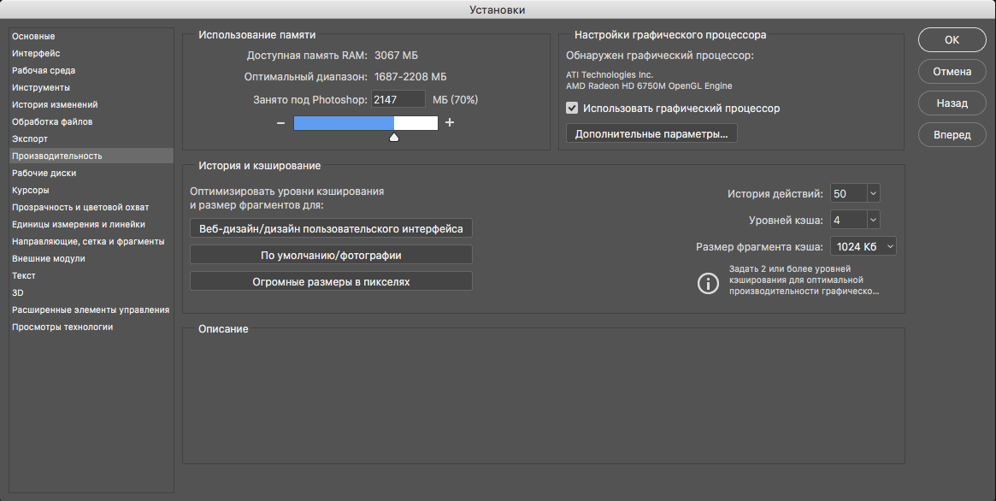
Task: Click the memory usage slider bar
Action: coord(366,122)
